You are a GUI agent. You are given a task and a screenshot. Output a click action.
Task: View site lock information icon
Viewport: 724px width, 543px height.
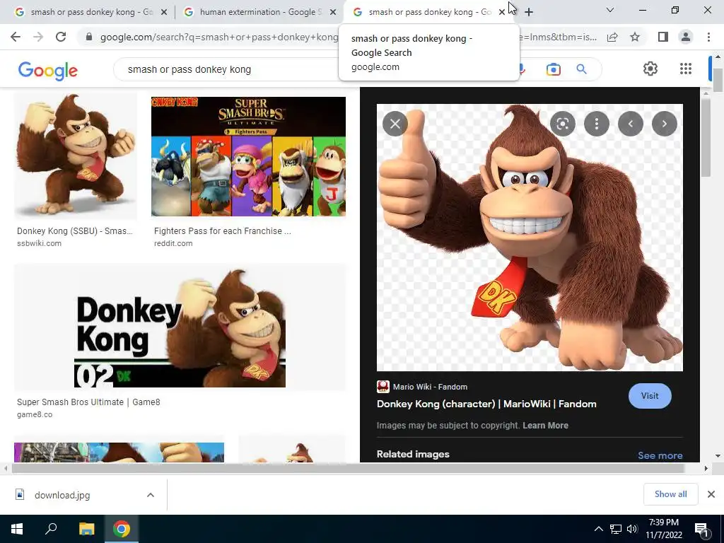tap(89, 37)
